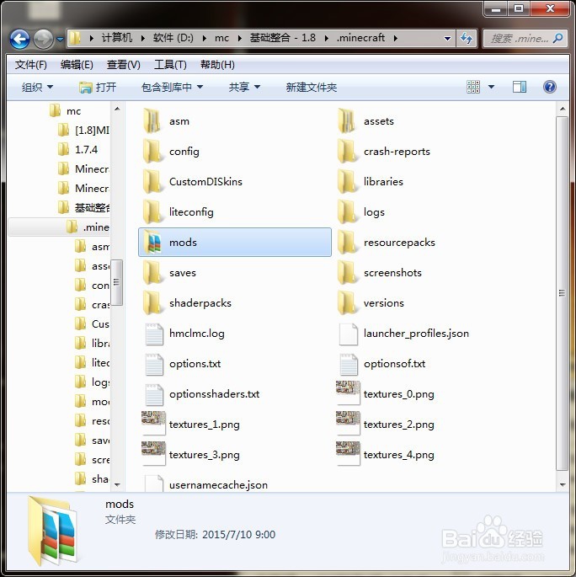Click the refresh button beside the address bar
This screenshot has width=576, height=577.
coord(467,38)
